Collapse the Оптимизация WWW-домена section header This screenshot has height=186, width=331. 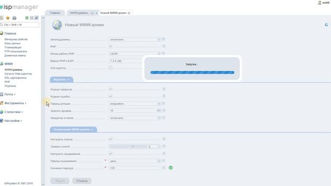73,130
